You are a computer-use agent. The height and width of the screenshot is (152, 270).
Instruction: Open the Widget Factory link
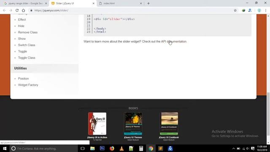click(28, 85)
